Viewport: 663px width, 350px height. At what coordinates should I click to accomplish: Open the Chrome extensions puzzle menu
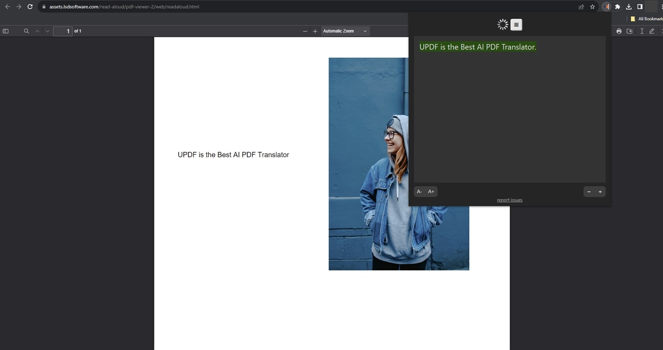click(x=618, y=7)
